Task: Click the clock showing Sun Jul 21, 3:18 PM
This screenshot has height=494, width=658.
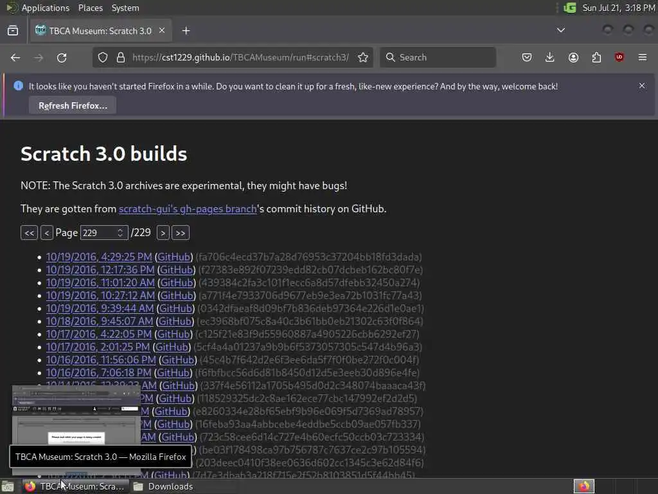Action: (619, 8)
